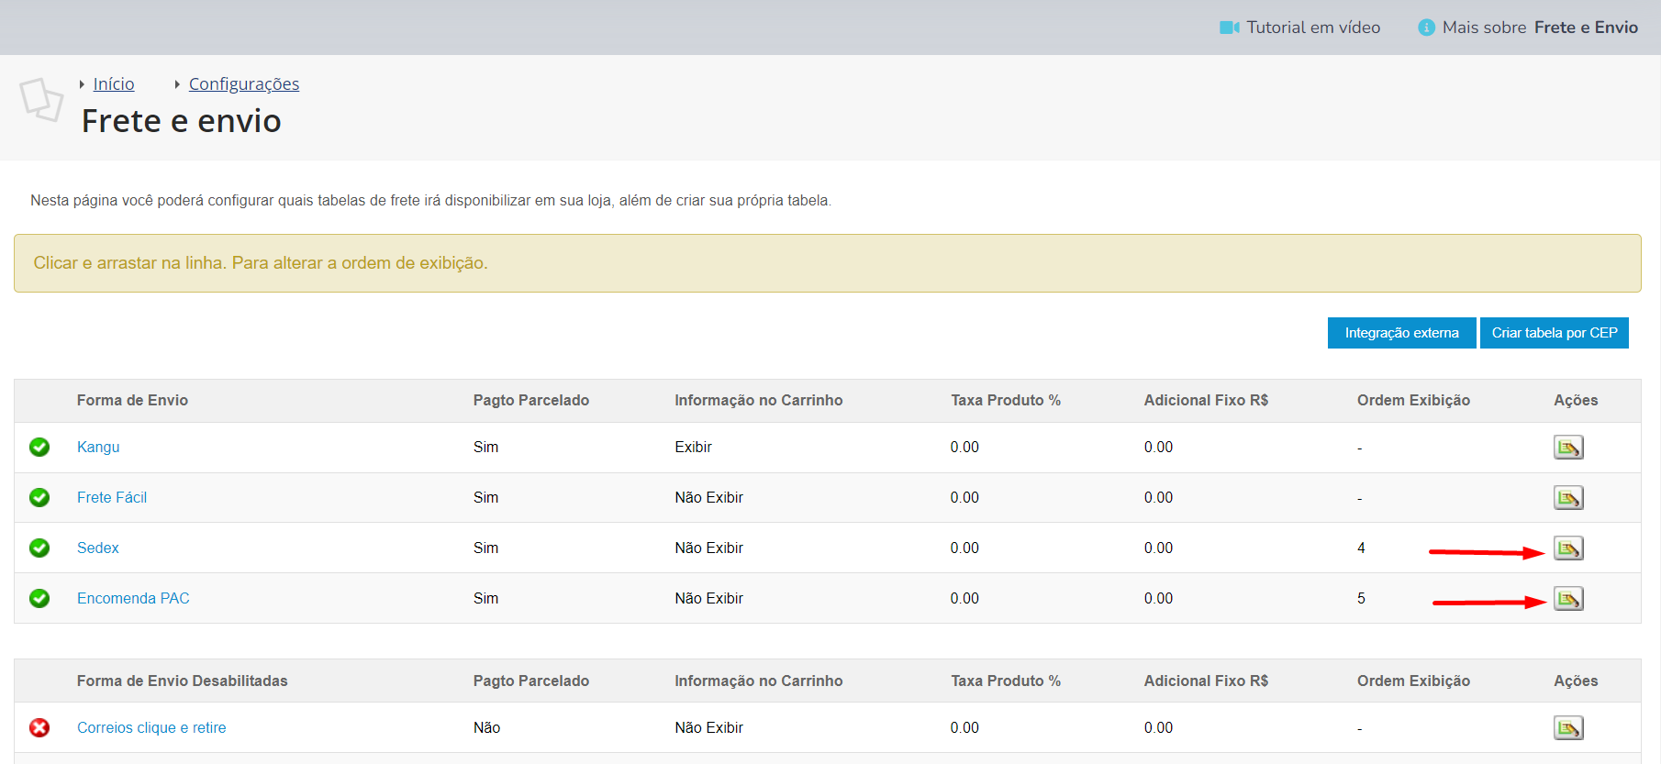Click Exibir value in Kangu row
1661x764 pixels.
point(693,447)
